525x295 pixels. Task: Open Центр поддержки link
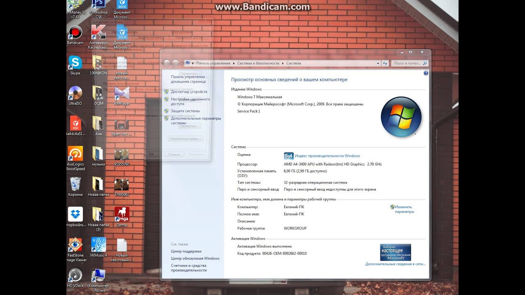186,252
